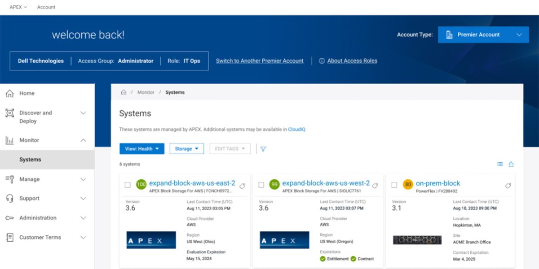Switch to list view icon
This screenshot has width=539, height=269.
click(500, 164)
